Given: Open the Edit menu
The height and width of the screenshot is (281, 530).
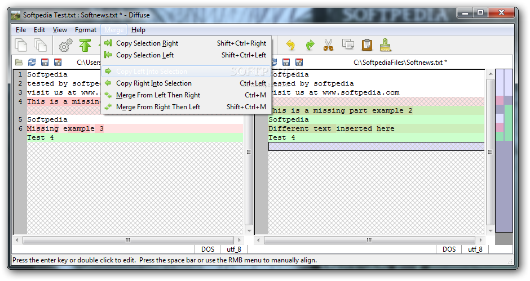Looking at the screenshot, I should pos(39,30).
